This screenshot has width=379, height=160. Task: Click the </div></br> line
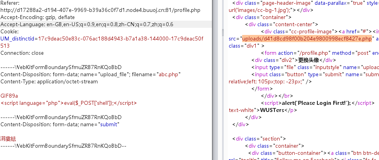coord(277,96)
